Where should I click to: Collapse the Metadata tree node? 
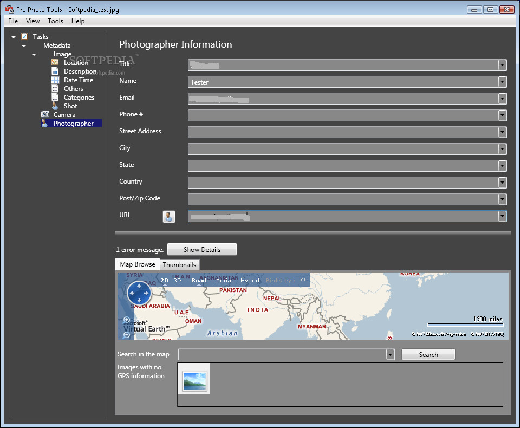tap(24, 46)
